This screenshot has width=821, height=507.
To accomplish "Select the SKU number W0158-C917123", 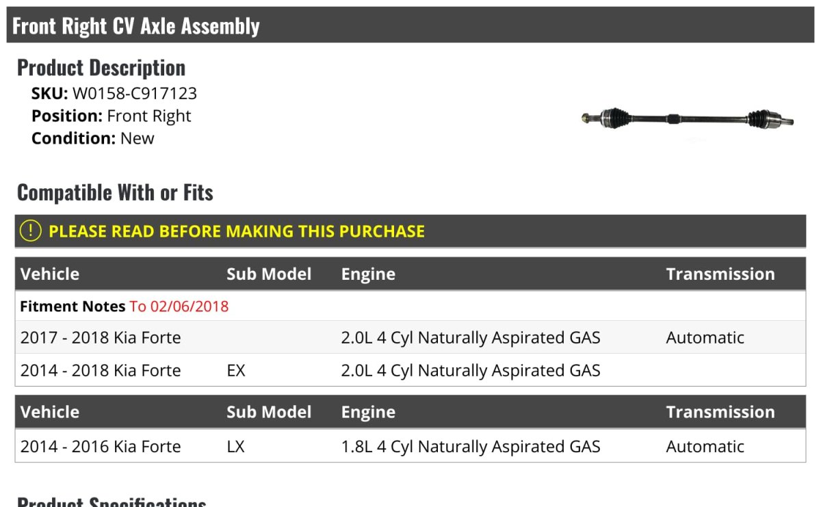I will pyautogui.click(x=134, y=94).
